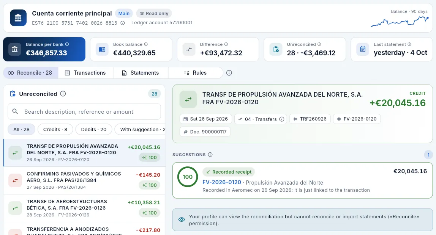Click the 90 days balance sparkline chart
This screenshot has width=436, height=235.
(x=399, y=21)
